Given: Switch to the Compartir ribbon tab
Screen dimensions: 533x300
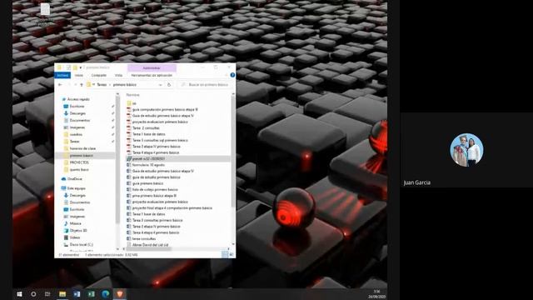Looking at the screenshot, I should [99, 75].
